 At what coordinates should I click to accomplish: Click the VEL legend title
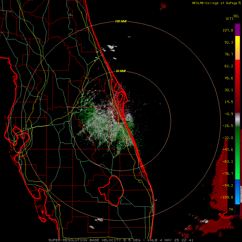point(236,16)
